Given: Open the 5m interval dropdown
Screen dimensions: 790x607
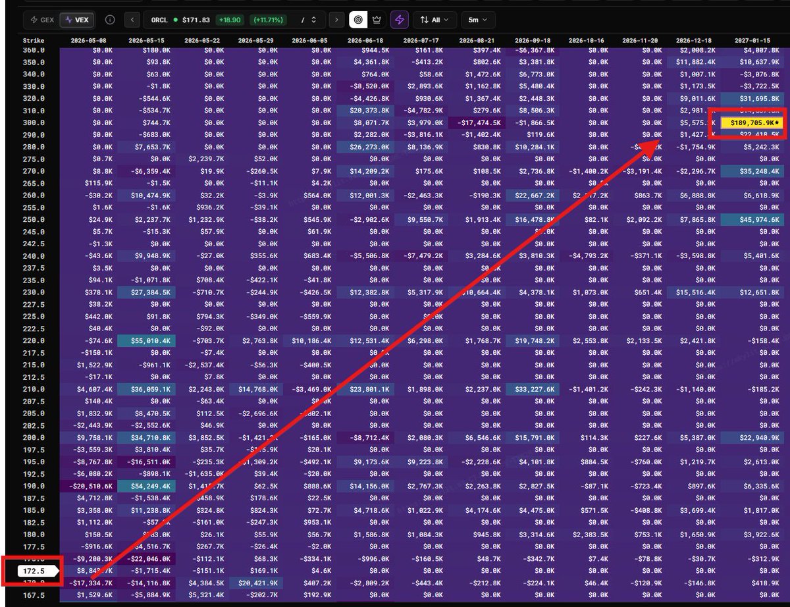Looking at the screenshot, I should [x=479, y=20].
